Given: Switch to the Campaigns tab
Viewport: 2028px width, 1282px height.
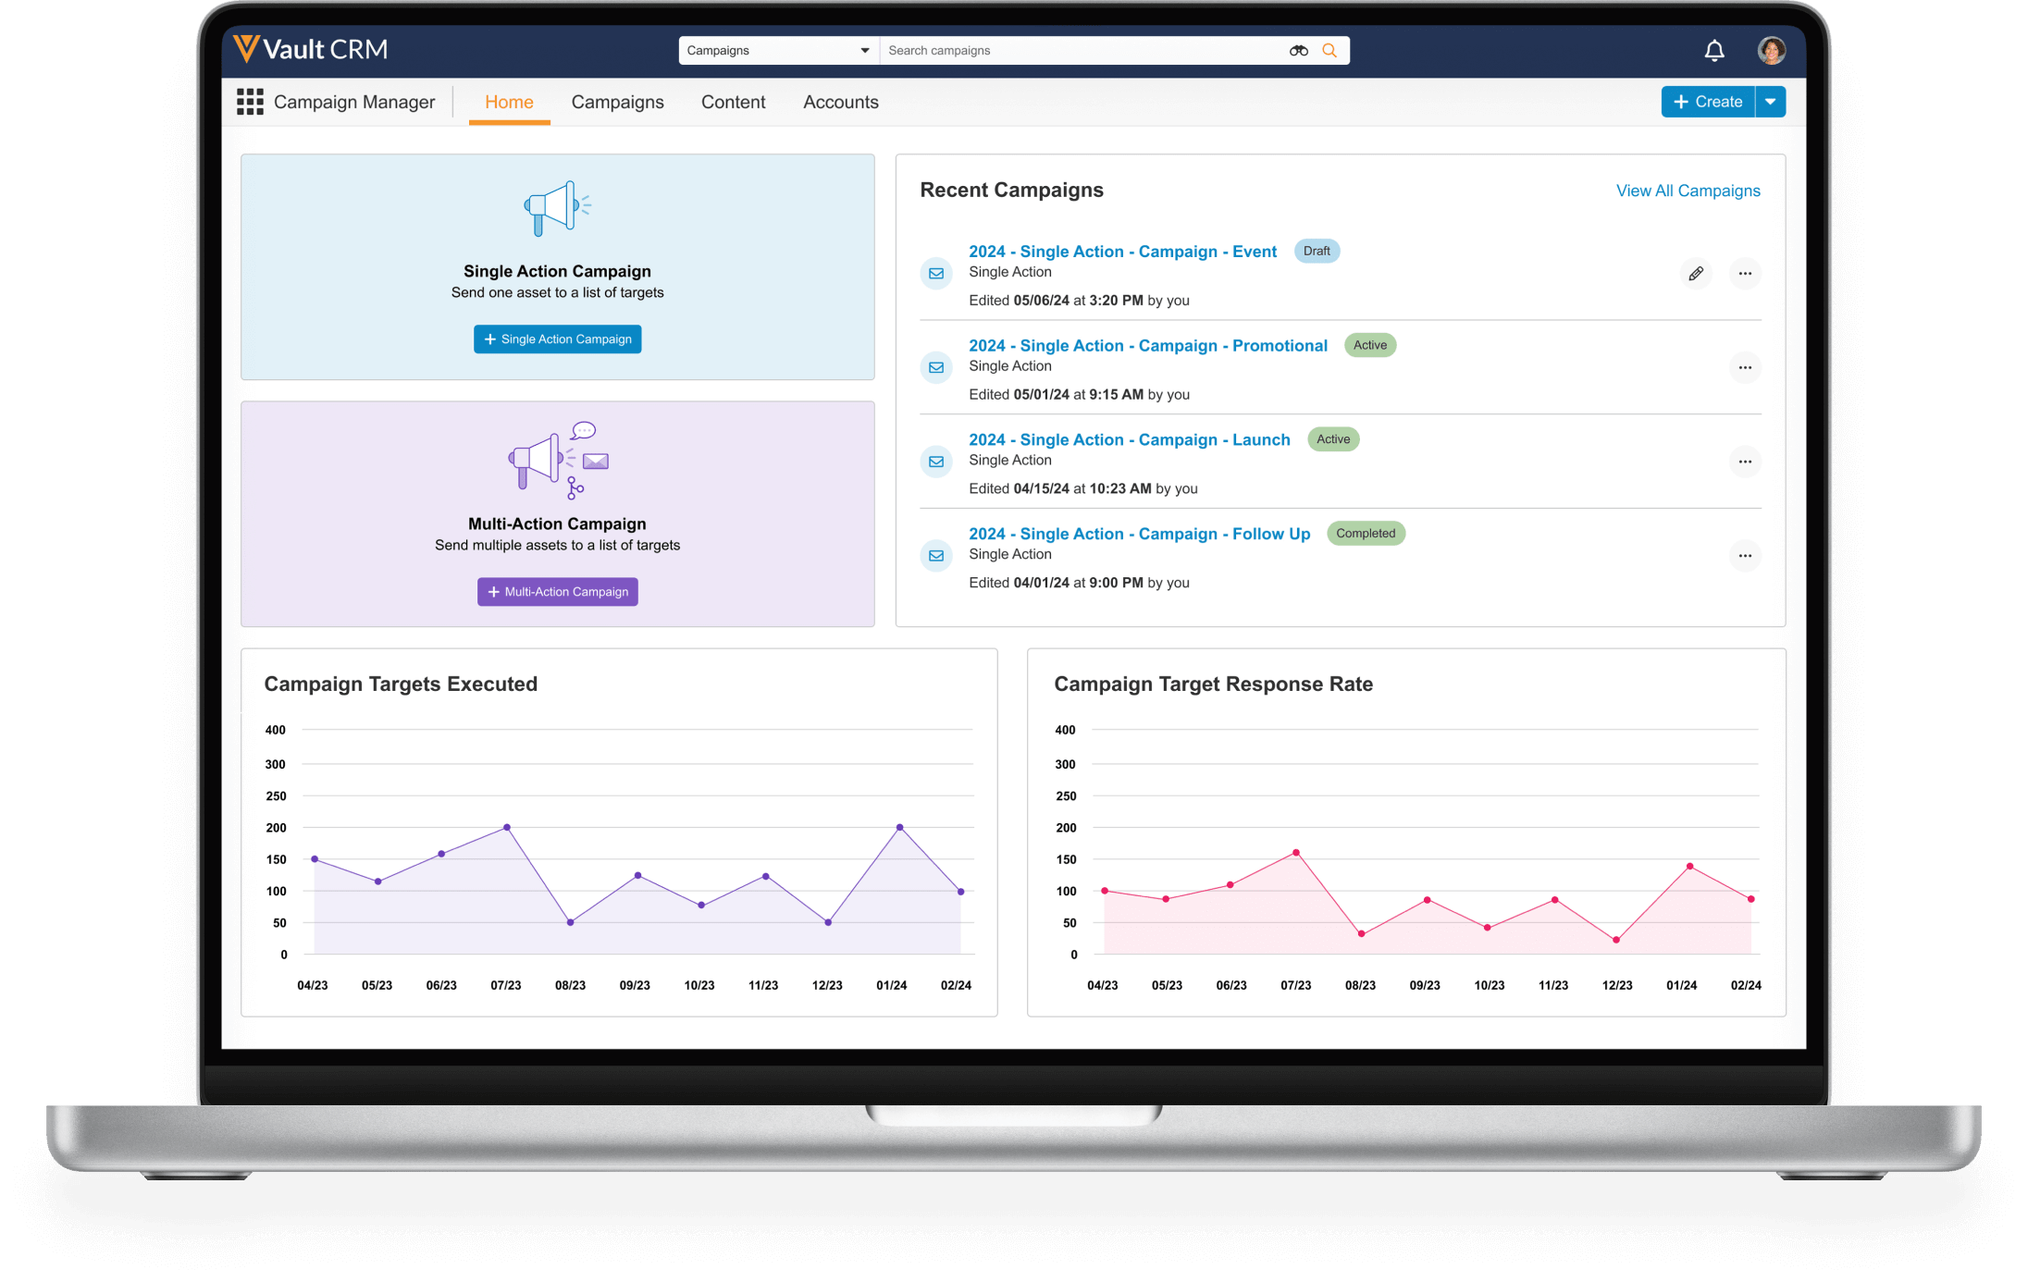Looking at the screenshot, I should point(617,103).
